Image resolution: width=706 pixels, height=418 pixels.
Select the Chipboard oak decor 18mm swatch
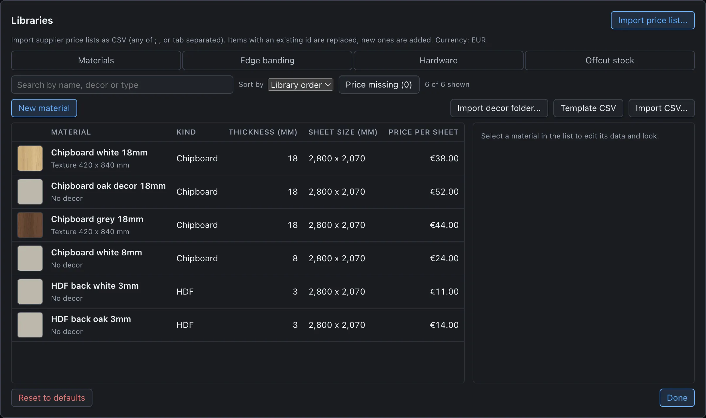click(30, 192)
